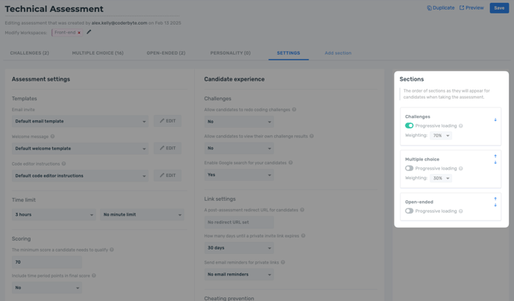Screen dimensions: 514x301
Task: Move Challenges section down with arrow
Action: [495, 120]
